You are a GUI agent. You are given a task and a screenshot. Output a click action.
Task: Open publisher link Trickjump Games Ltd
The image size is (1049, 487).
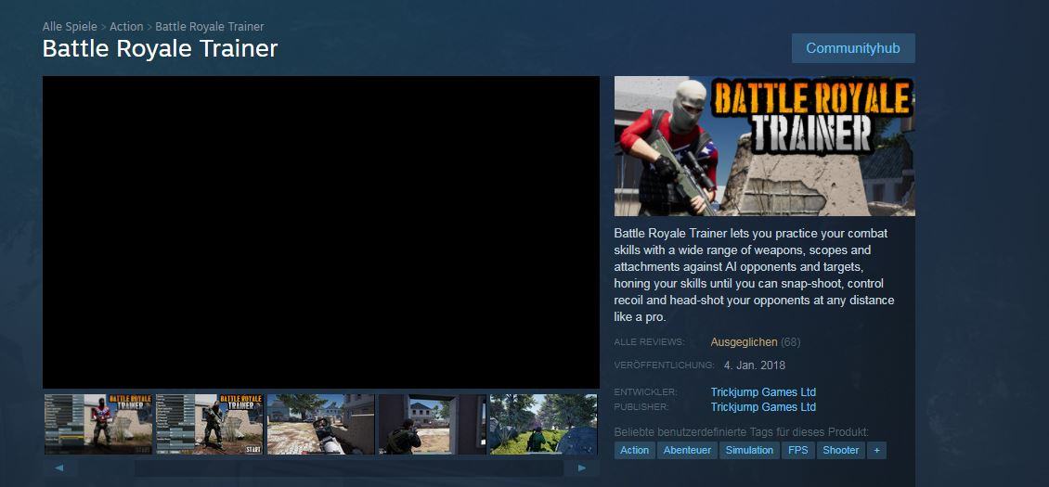[763, 406]
